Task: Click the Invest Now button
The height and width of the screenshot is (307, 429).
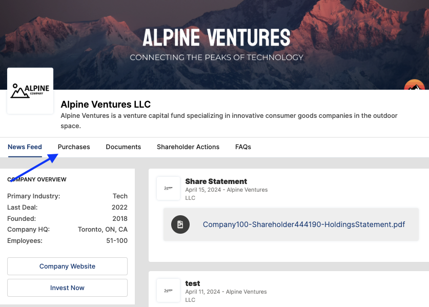Action: pyautogui.click(x=67, y=288)
